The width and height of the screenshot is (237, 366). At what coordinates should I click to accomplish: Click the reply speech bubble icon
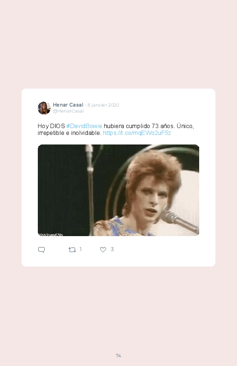tap(41, 250)
